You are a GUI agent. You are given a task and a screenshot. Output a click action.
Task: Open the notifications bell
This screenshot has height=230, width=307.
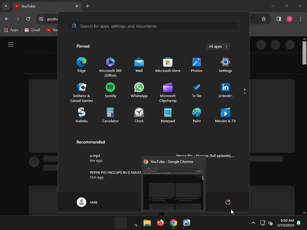(x=299, y=223)
